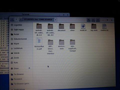Go forward in the file manager
The width and height of the screenshot is (120, 90).
point(16,19)
